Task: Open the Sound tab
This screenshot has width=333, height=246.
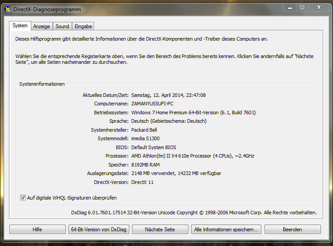Action: pos(62,26)
